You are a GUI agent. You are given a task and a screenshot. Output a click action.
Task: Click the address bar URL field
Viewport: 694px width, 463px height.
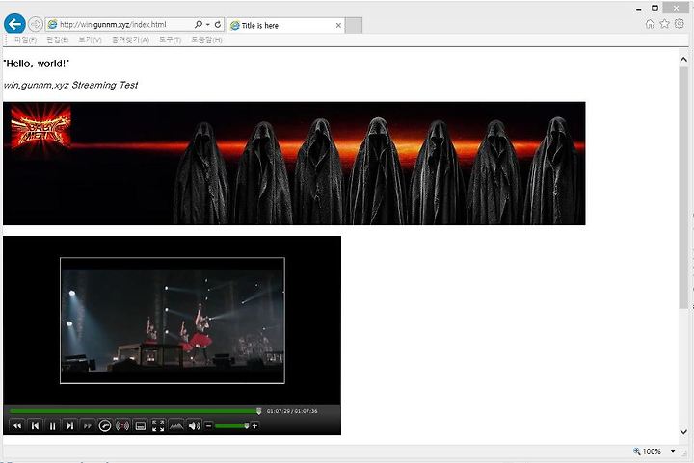120,25
